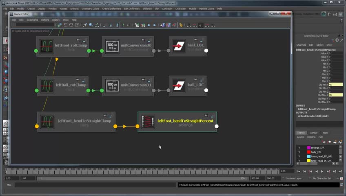Click leftFoot_bendToStraightClamp under INPUTS in Channel Box

coord(317,109)
